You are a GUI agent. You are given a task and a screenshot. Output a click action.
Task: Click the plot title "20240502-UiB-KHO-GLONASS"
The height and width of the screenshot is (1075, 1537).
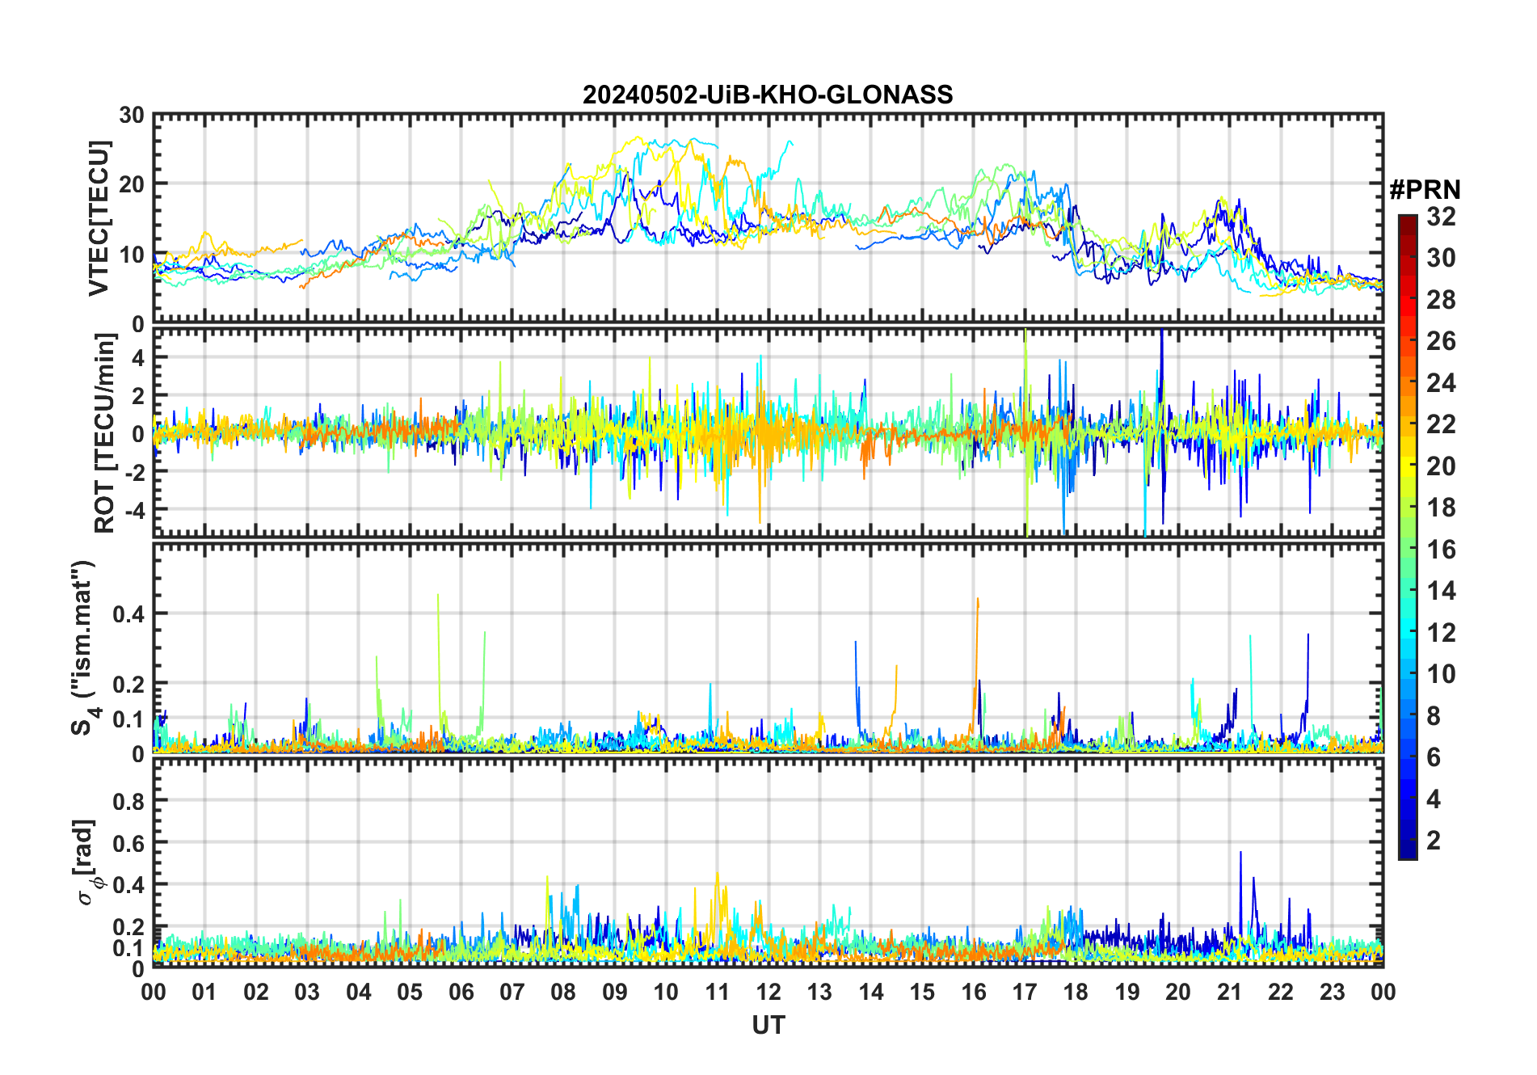click(x=768, y=95)
